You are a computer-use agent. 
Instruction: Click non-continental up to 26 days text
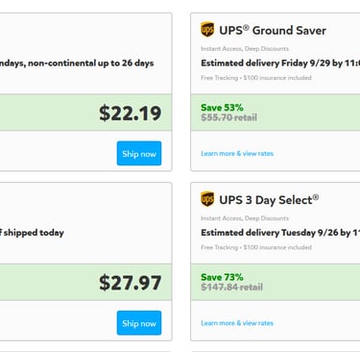click(91, 63)
